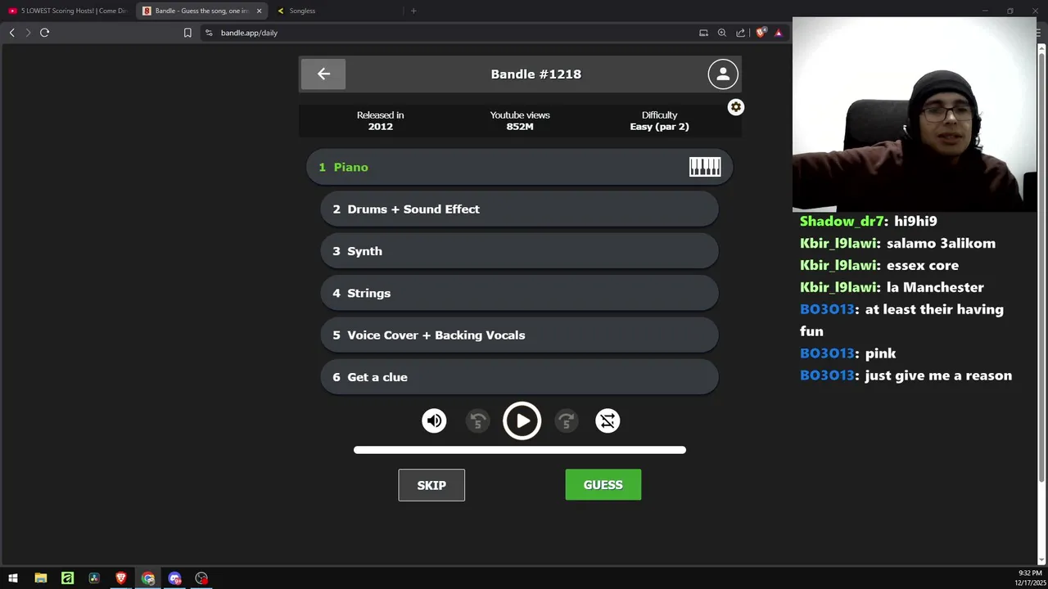Open Discord from taskbar

174,578
